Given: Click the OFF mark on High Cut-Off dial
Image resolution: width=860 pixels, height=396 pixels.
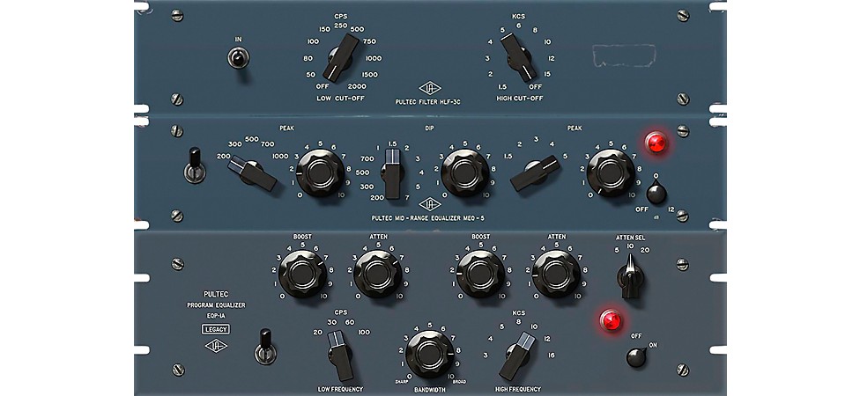Looking at the screenshot, I should (x=536, y=86).
